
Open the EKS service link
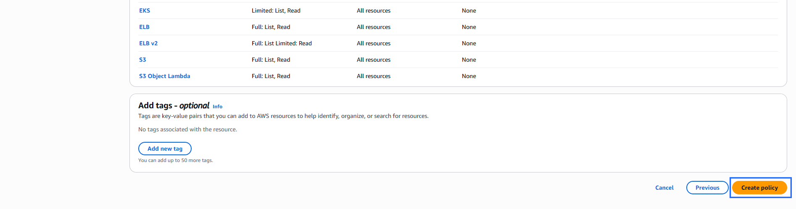tap(144, 10)
